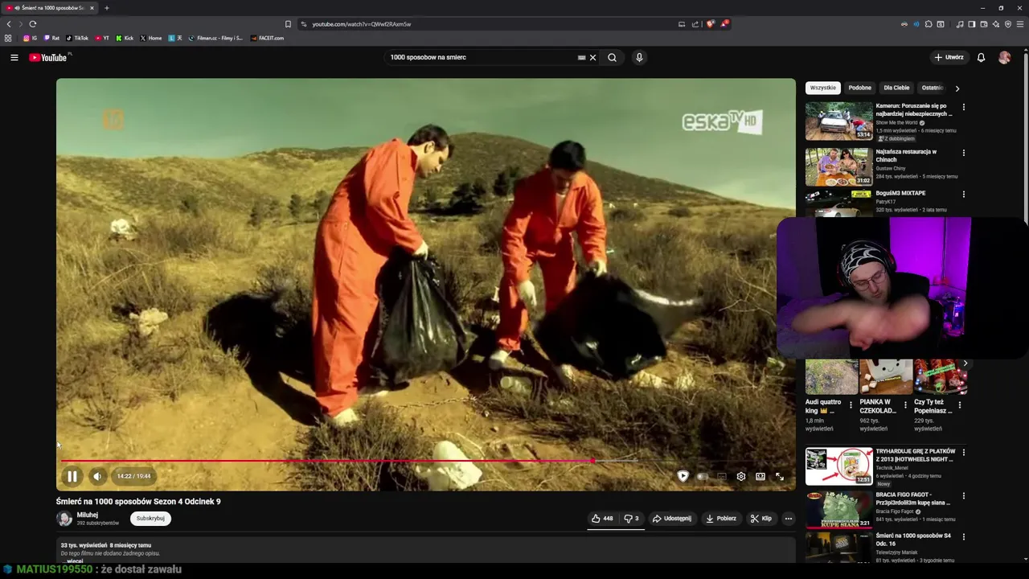Open the FACEIT.com bookmark
Image resolution: width=1029 pixels, height=579 pixels.
267,38
